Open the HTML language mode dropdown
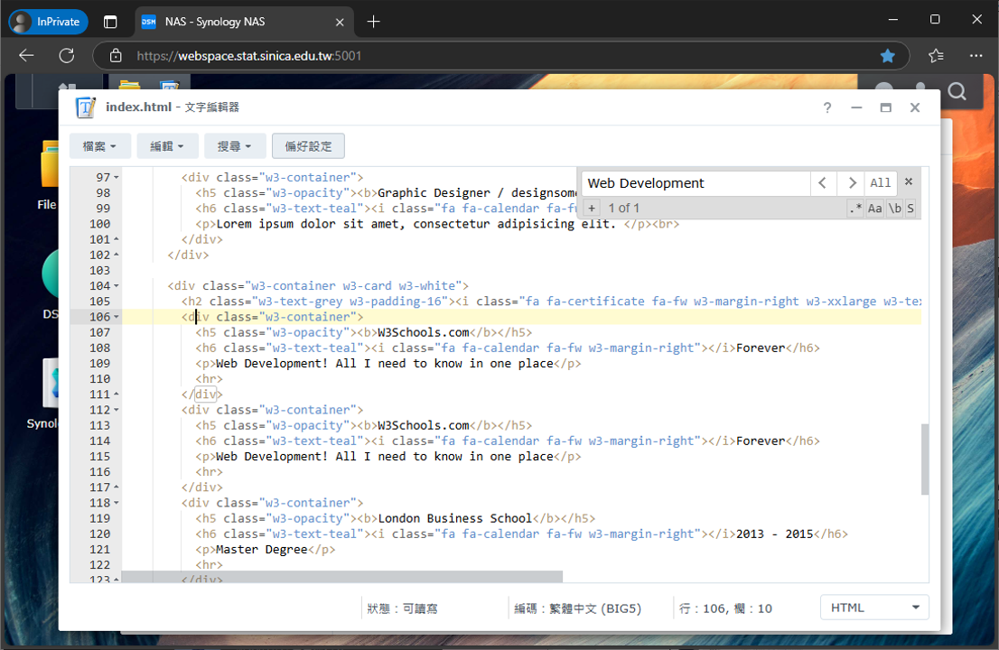The height and width of the screenshot is (650, 999). pyautogui.click(x=873, y=608)
